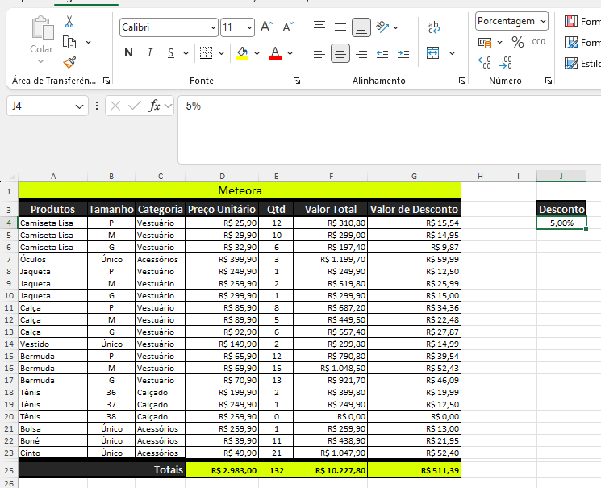Toggle underline S formatting

pos(171,53)
